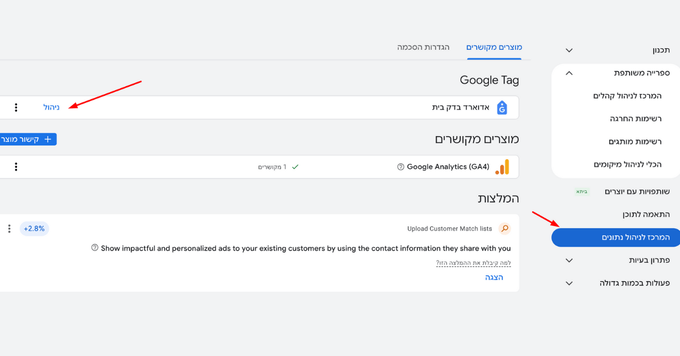This screenshot has height=356, width=680.
Task: Click help icon beside the personalized ads description
Action: tap(95, 248)
